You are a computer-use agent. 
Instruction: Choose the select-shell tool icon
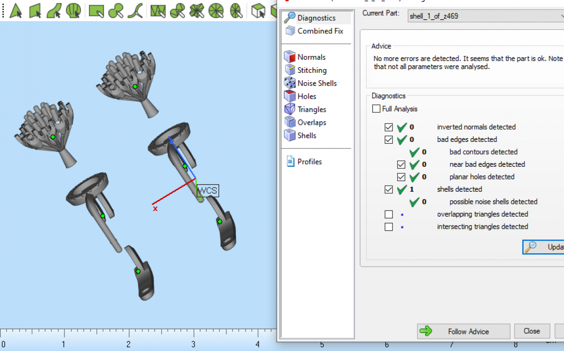click(73, 10)
